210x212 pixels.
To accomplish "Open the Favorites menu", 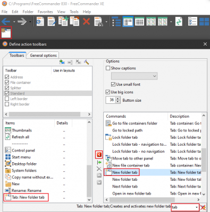I will [x=45, y=12].
